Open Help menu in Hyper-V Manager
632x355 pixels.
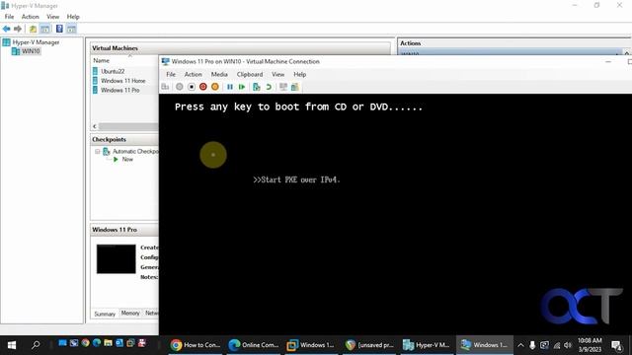(73, 17)
